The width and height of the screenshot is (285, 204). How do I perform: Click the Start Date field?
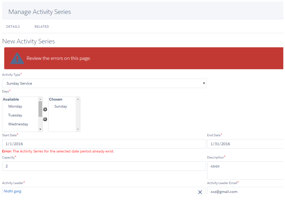(x=104, y=144)
